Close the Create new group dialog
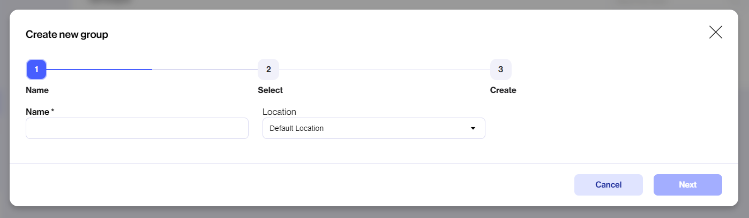This screenshot has height=218, width=749. point(715,32)
